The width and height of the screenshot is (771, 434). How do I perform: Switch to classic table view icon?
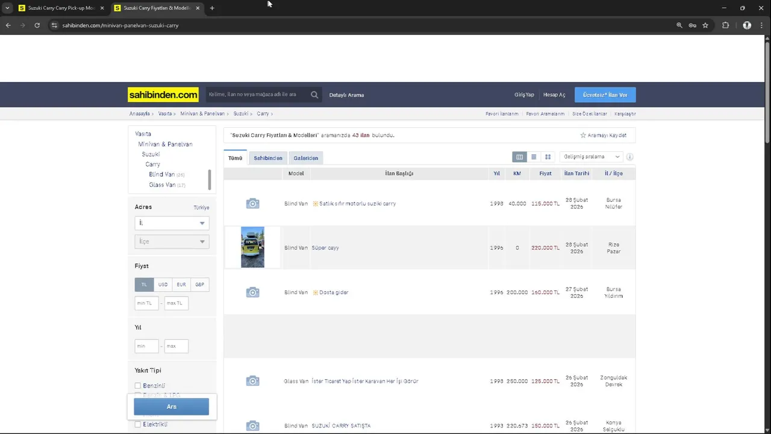[519, 157]
